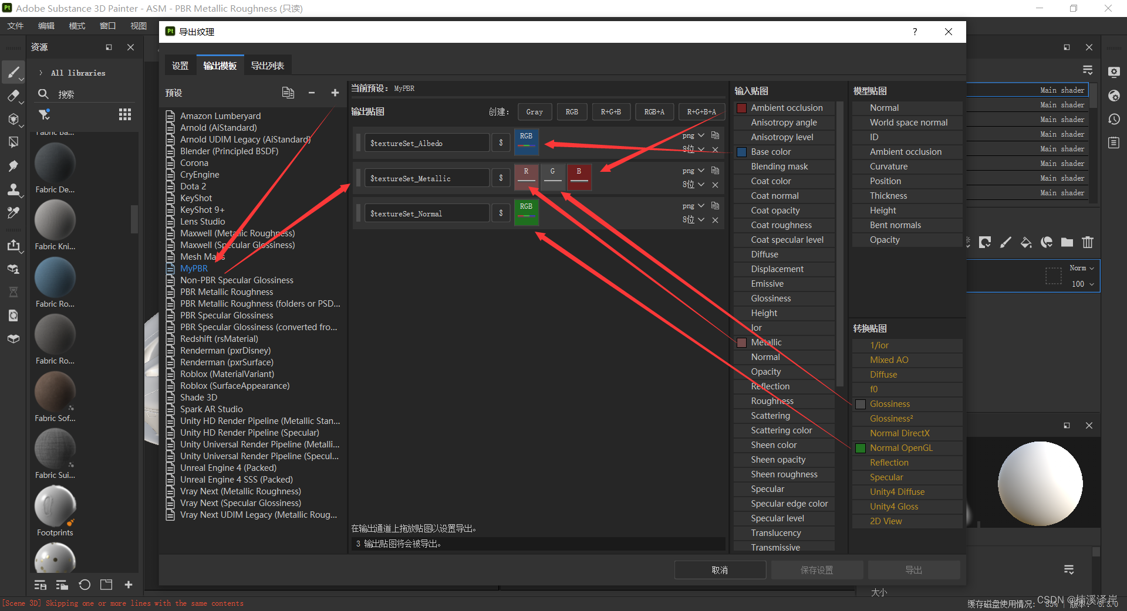Select the Projection tool
Viewport: 1127px width, 611px height.
[x=13, y=119]
